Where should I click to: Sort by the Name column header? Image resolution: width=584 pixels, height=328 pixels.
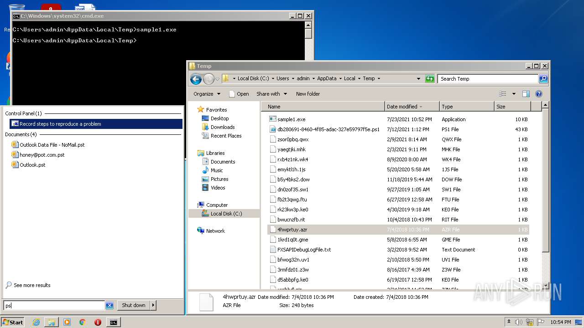click(x=323, y=107)
